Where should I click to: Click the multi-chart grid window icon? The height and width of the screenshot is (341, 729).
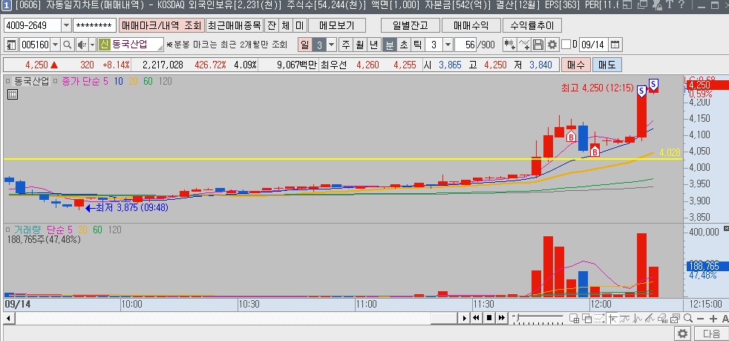pos(574,319)
